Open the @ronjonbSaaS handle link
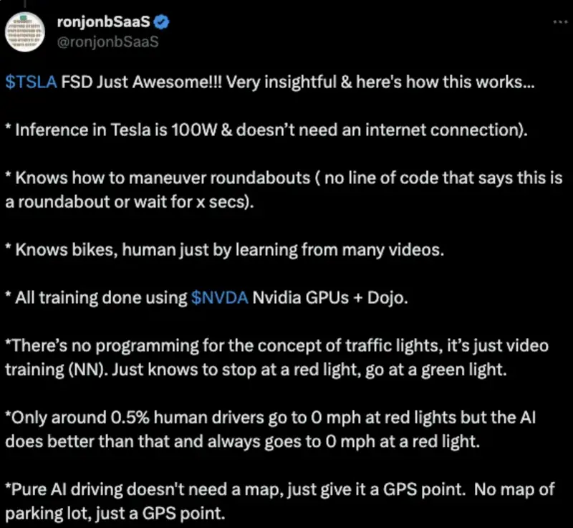Viewport: 573px width, 528px height. [x=108, y=42]
